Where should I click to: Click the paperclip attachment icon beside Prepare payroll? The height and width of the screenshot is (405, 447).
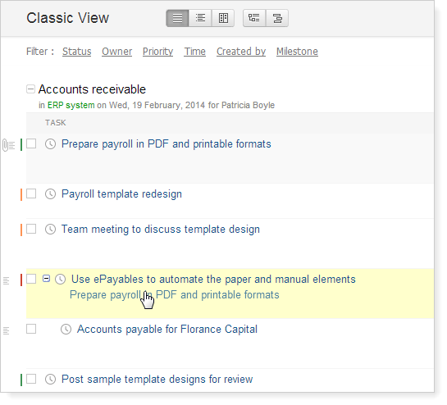point(6,145)
